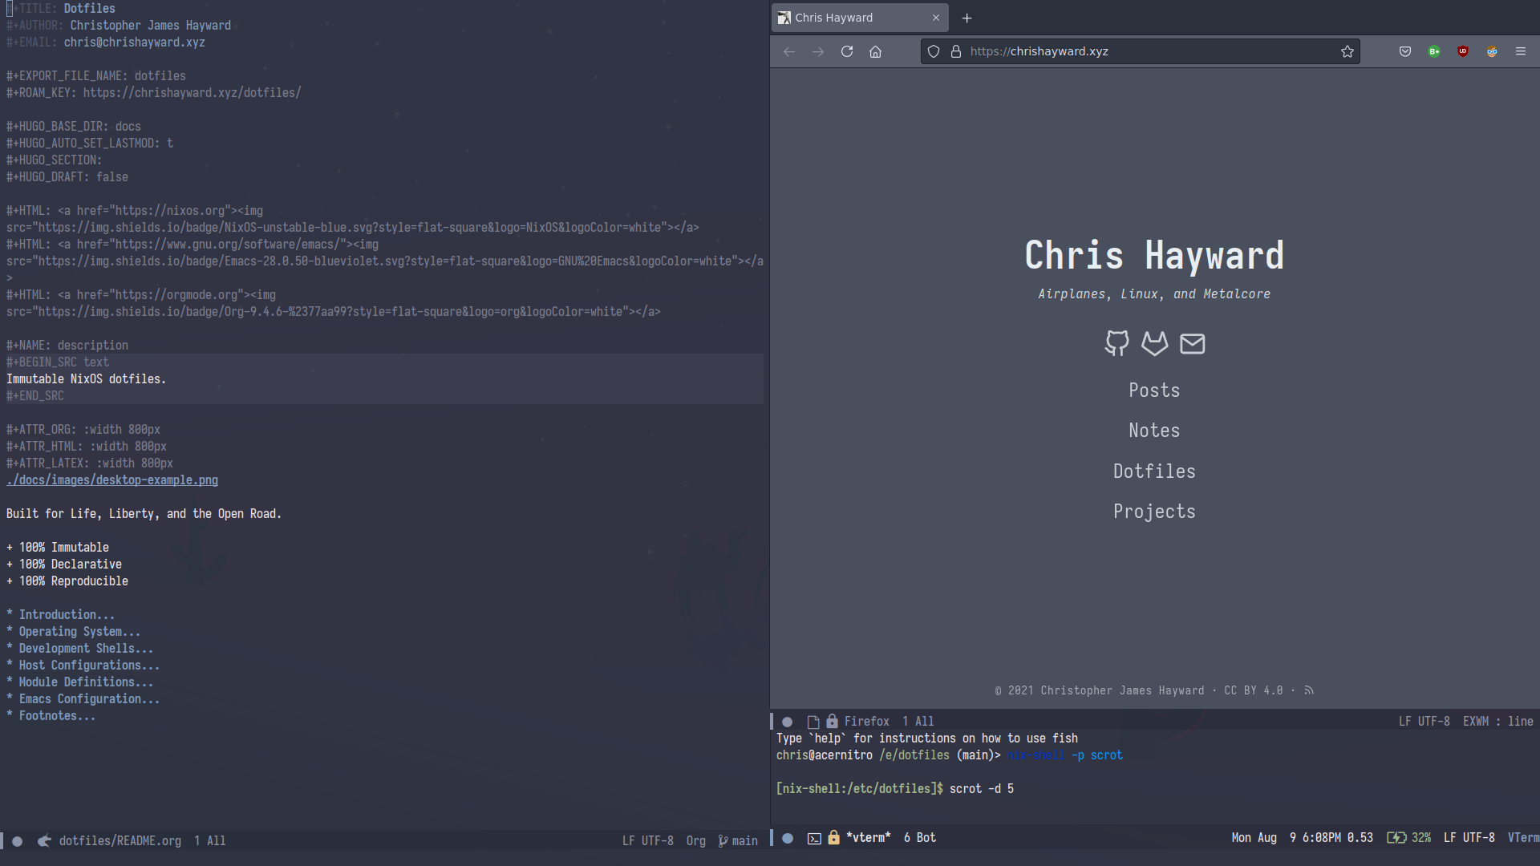Open the new tab button in Firefox
Screen dimensions: 1540x866
coord(966,17)
